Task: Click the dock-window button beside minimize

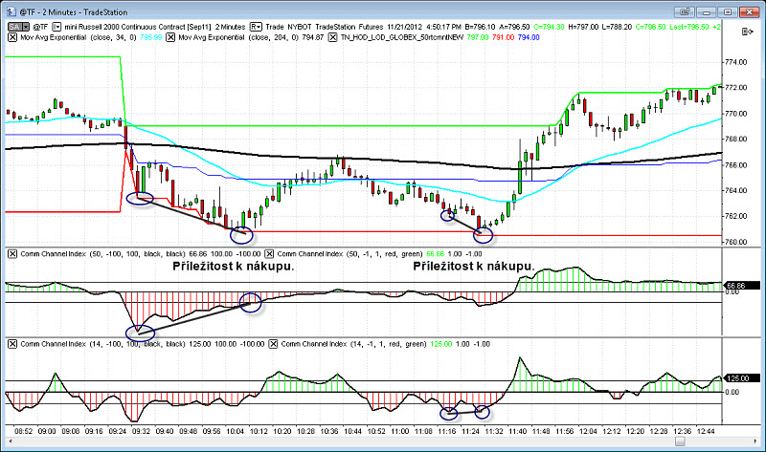Action: pos(685,11)
